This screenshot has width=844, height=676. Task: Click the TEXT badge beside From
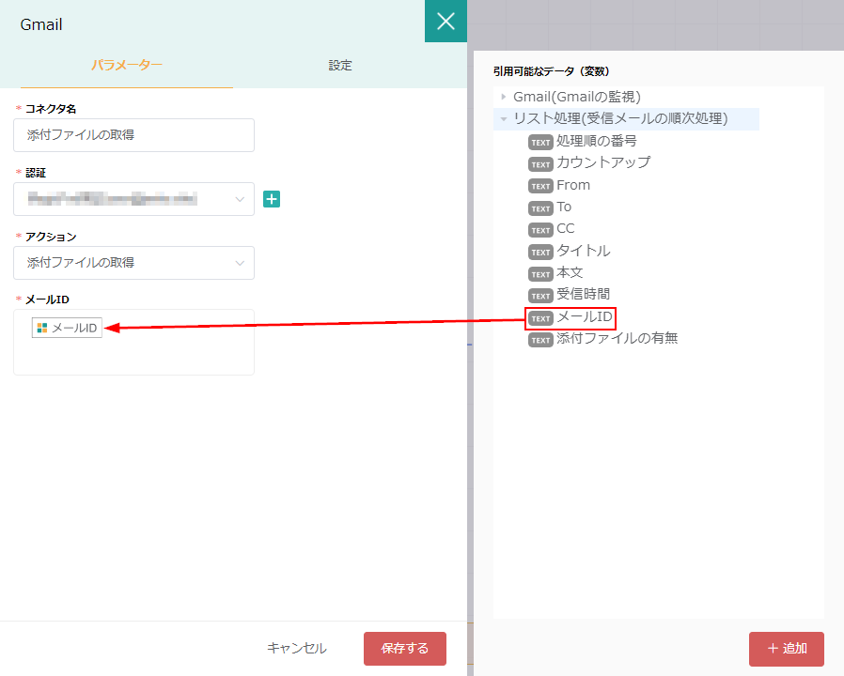tap(540, 186)
